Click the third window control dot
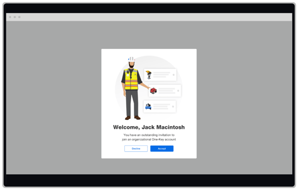297x190 pixels. point(19,17)
